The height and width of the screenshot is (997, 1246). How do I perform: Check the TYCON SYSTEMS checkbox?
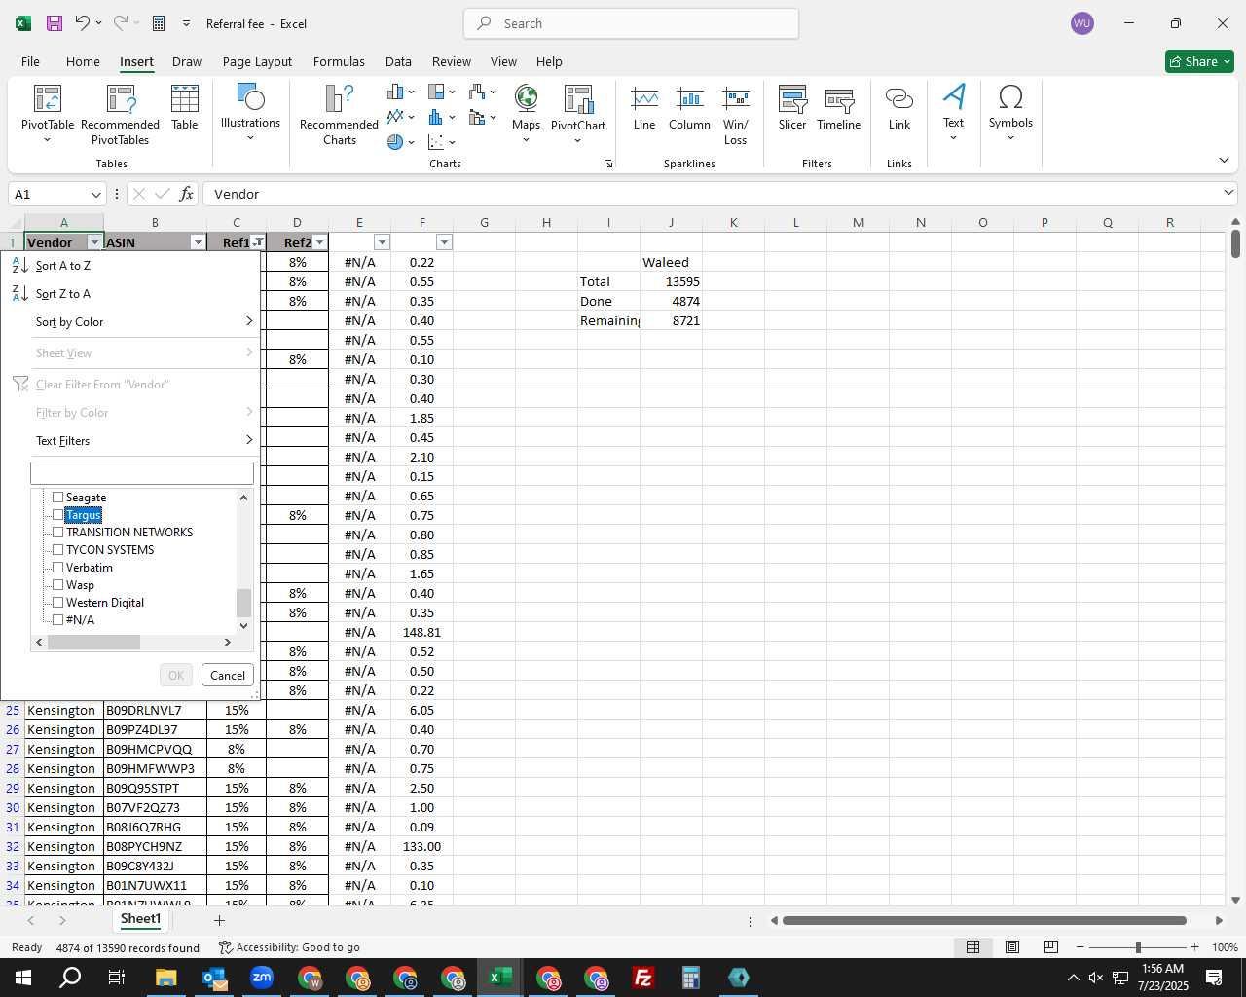point(57,550)
